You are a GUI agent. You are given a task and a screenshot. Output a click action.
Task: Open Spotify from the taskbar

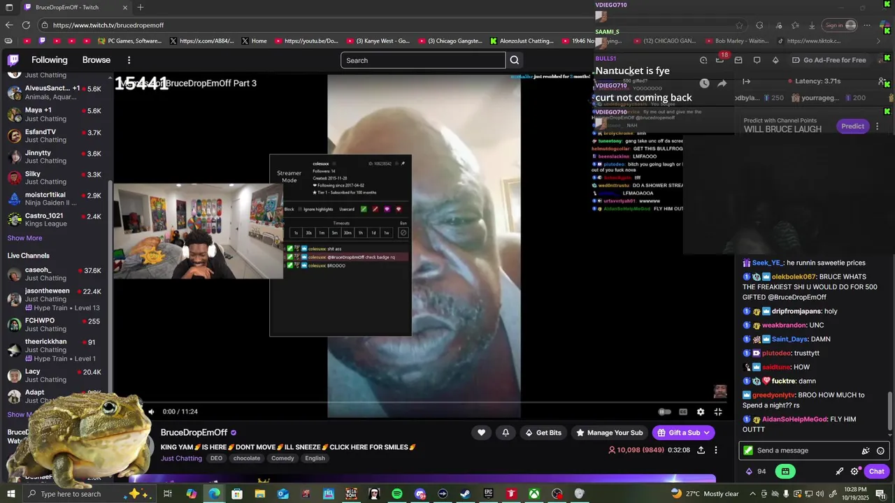point(397,494)
